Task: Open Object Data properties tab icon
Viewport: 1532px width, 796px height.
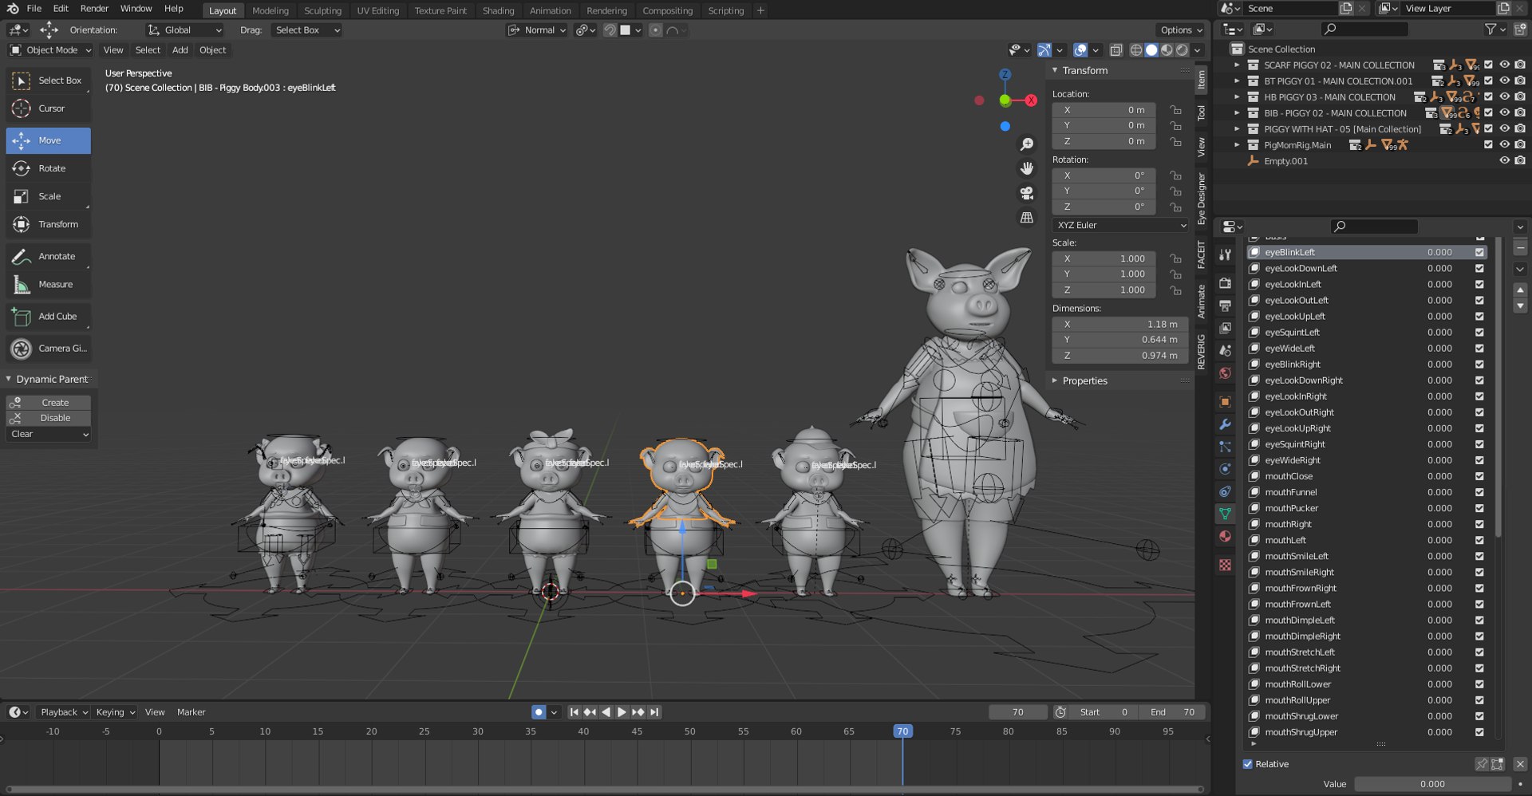Action: tap(1225, 514)
